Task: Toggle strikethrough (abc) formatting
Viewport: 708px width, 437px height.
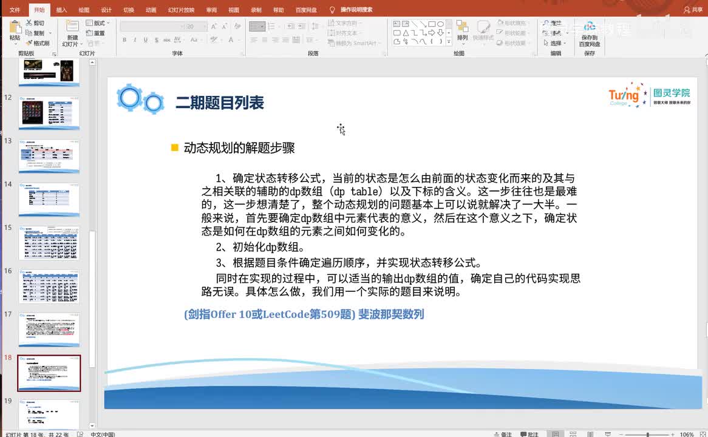Action: (166, 39)
